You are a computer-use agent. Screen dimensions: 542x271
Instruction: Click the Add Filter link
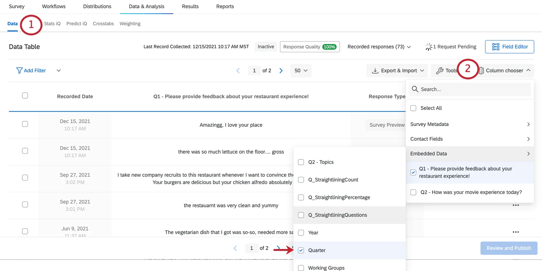pos(35,70)
